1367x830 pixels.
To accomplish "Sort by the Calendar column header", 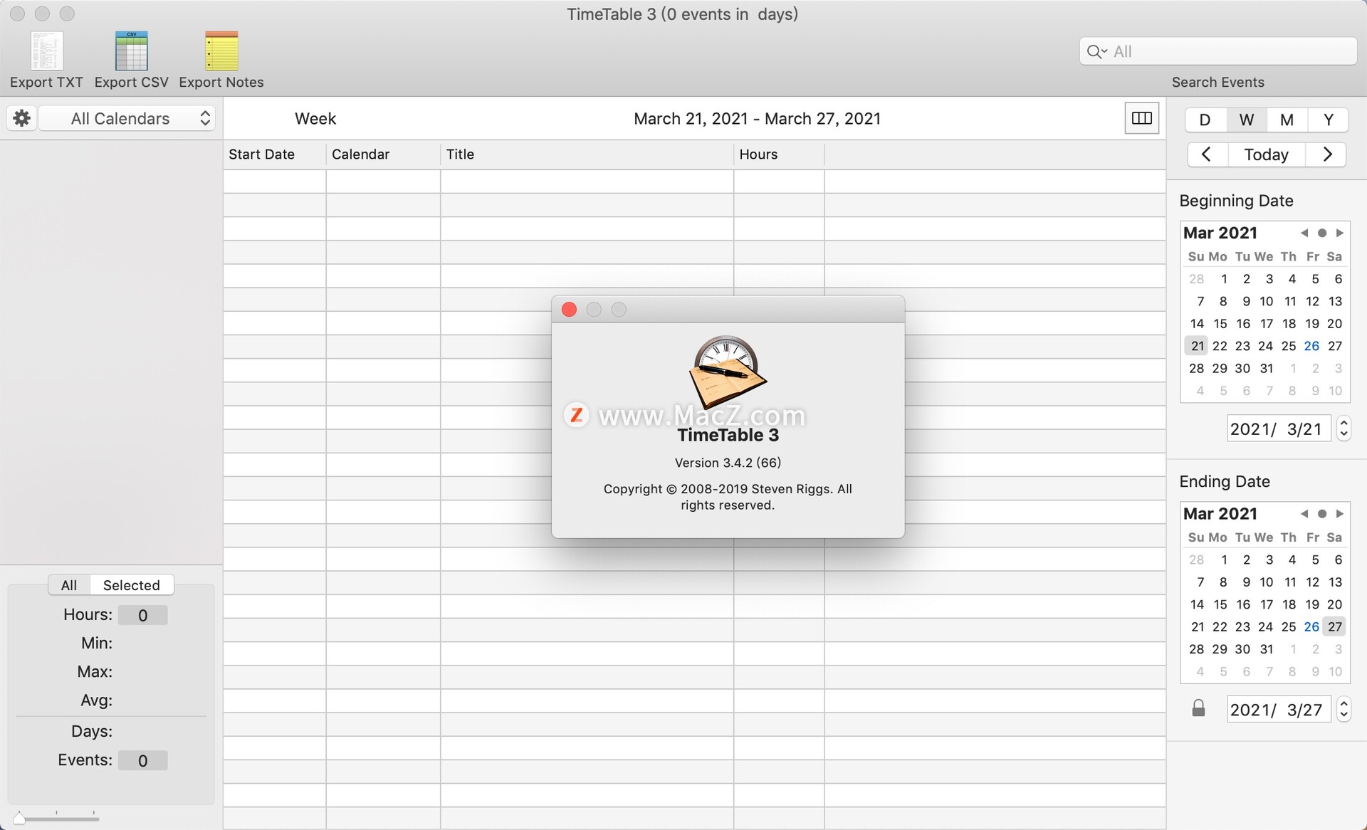I will point(383,154).
